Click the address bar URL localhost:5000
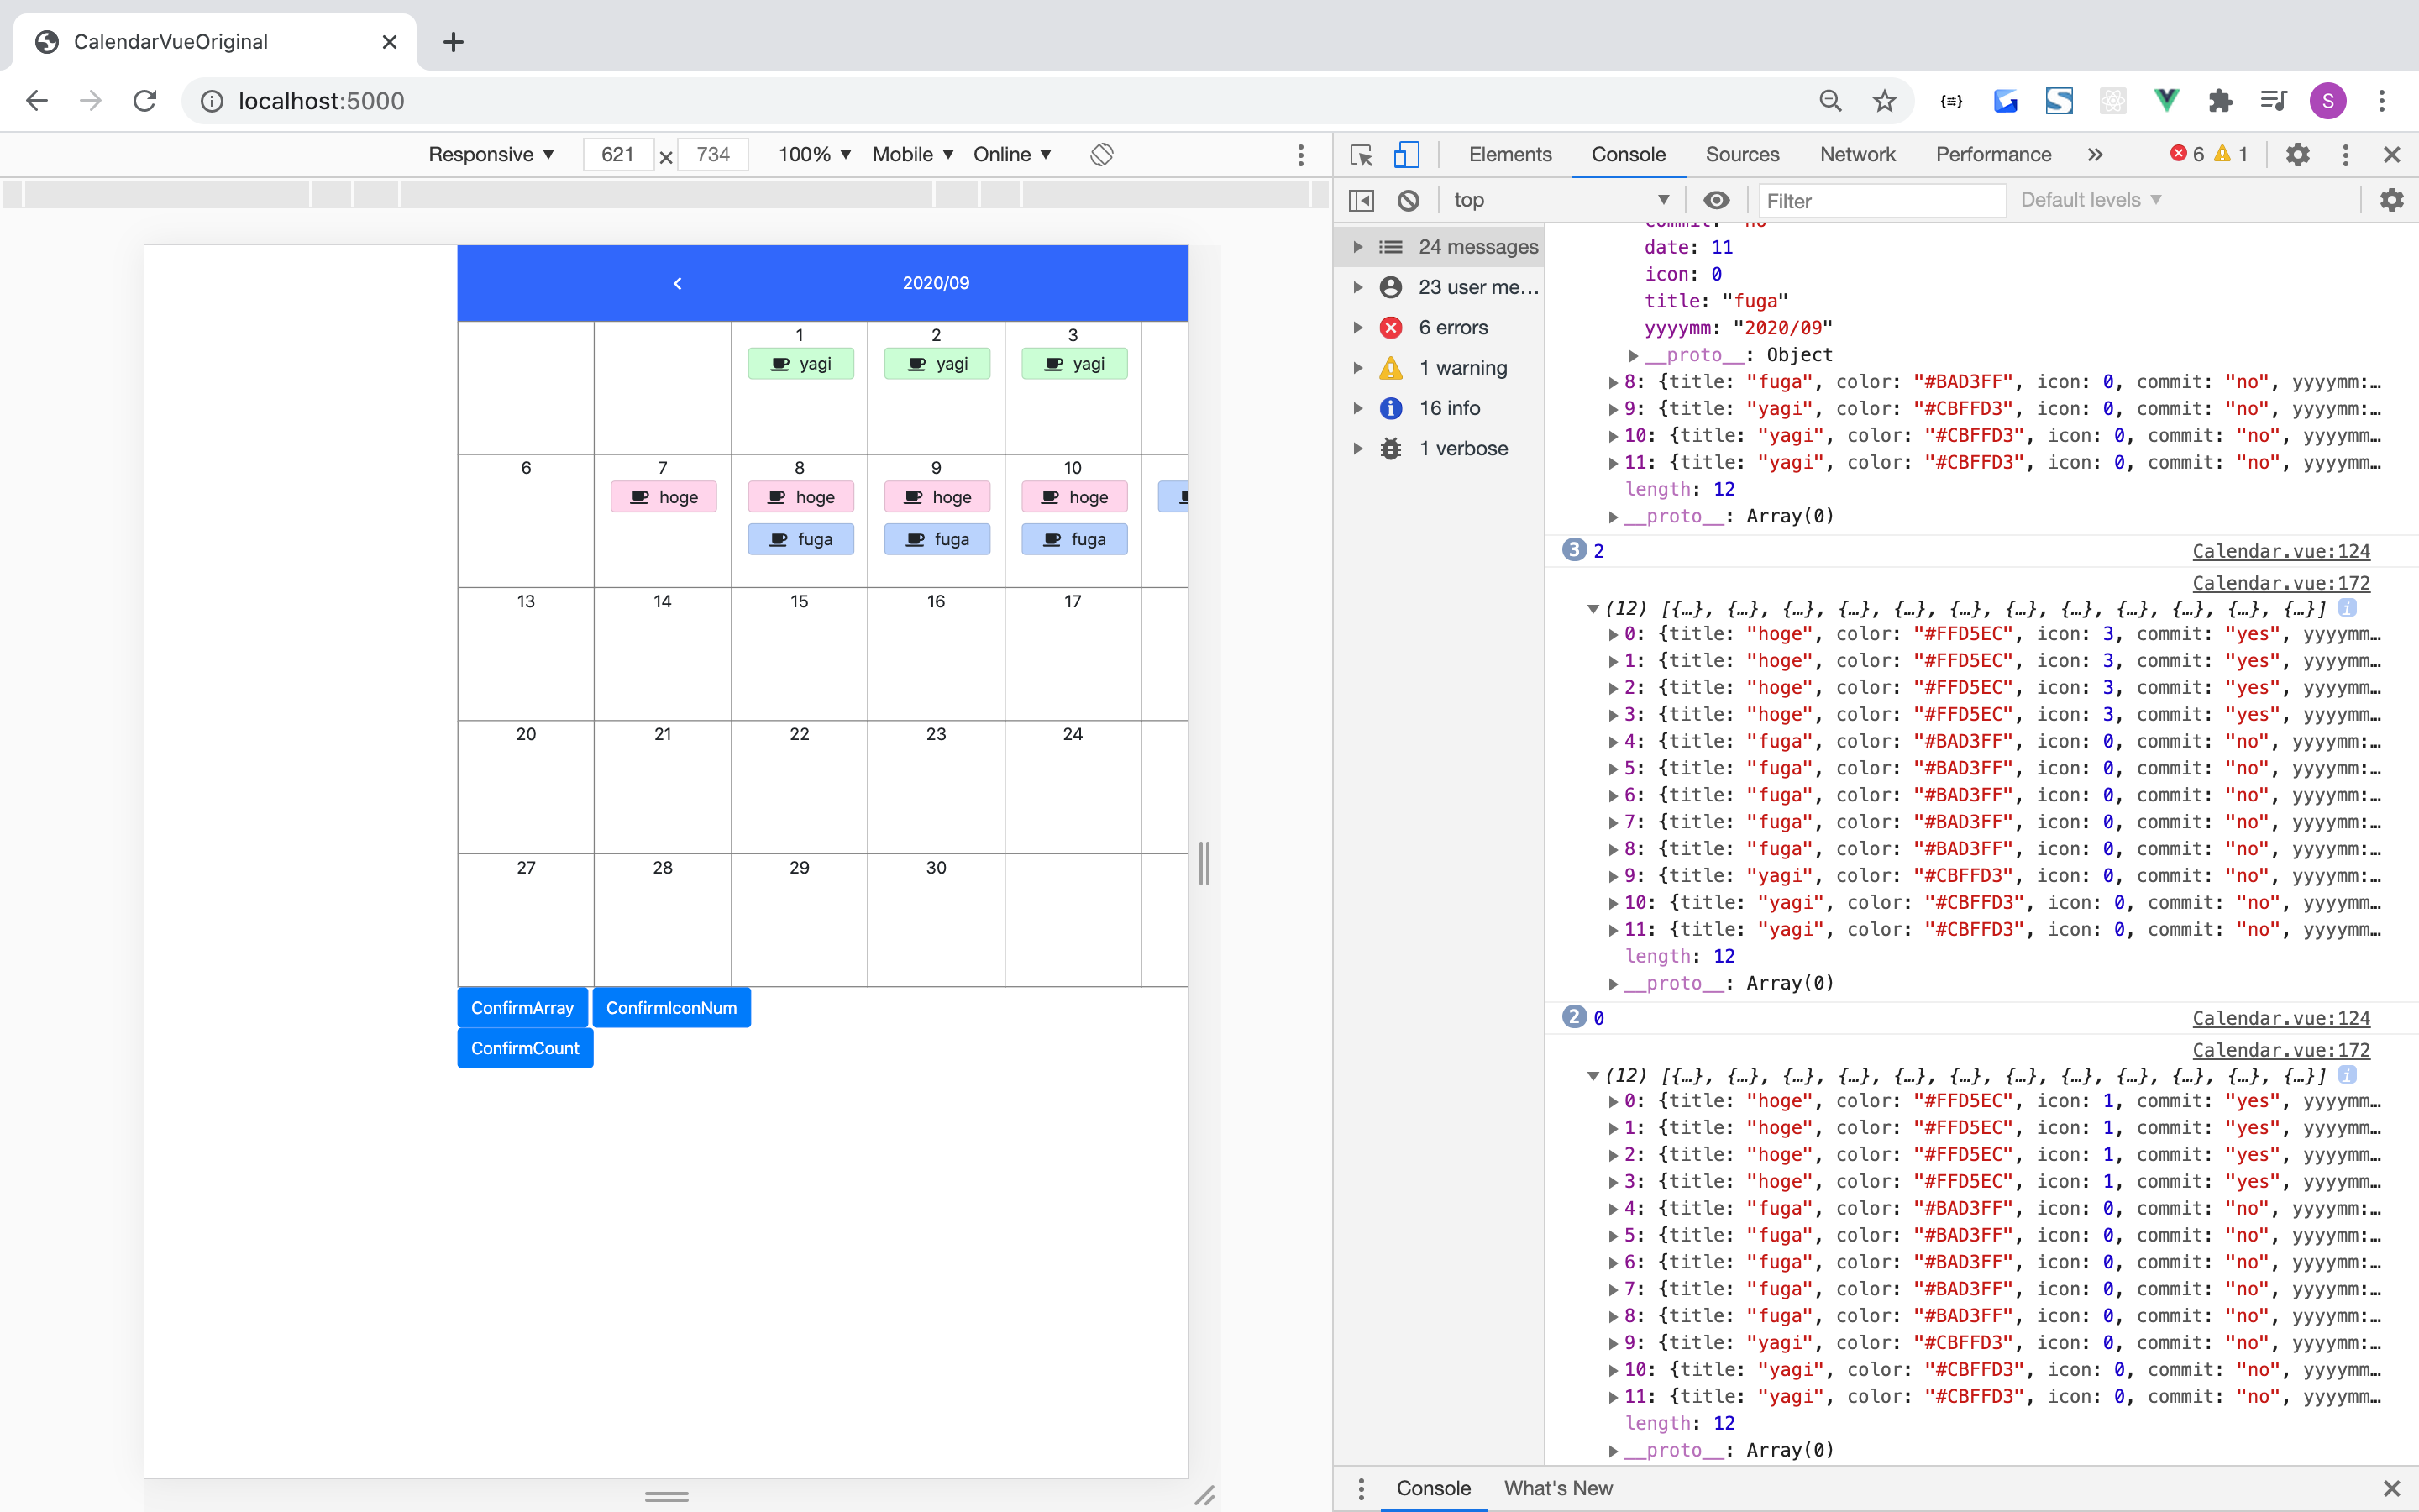 [321, 101]
